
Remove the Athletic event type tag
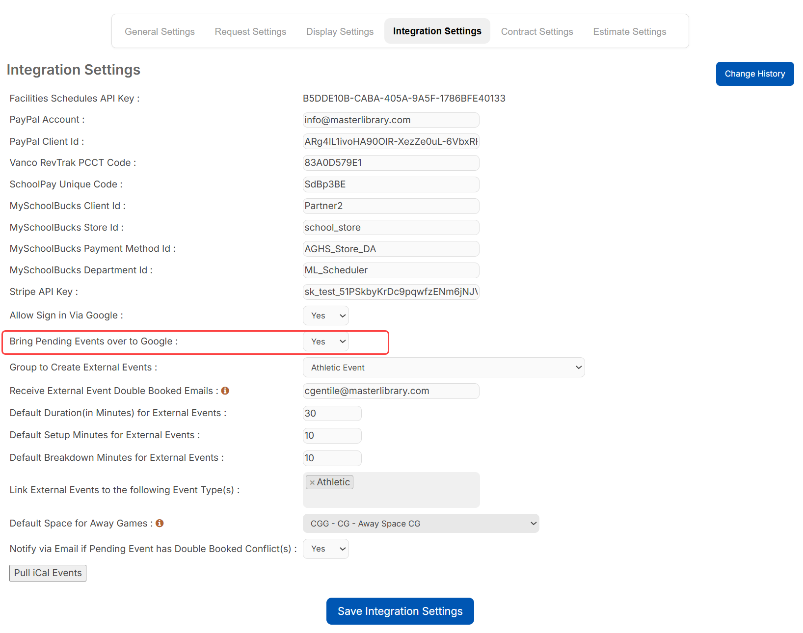tap(313, 482)
